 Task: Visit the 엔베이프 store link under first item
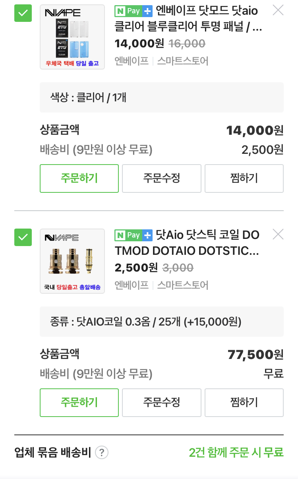(131, 61)
